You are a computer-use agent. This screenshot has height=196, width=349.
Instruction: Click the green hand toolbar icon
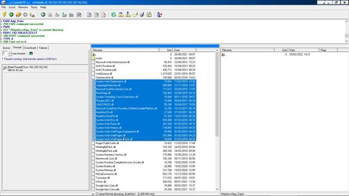tap(64, 15)
